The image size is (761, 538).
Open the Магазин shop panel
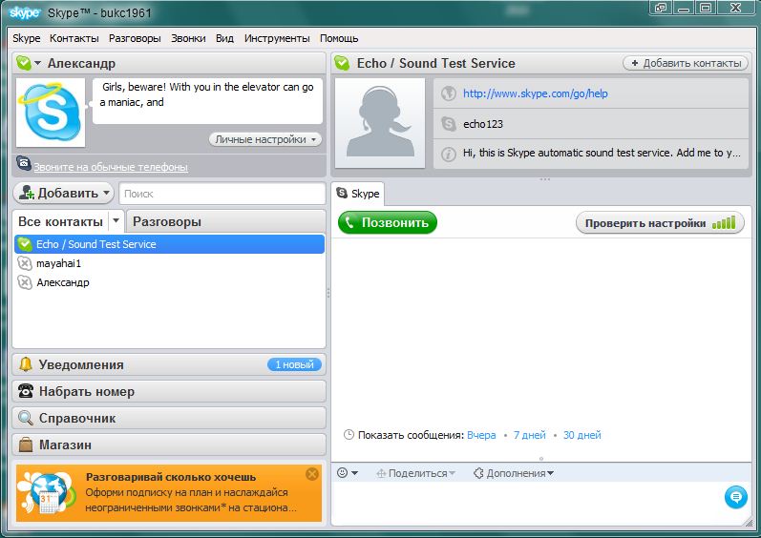click(169, 445)
